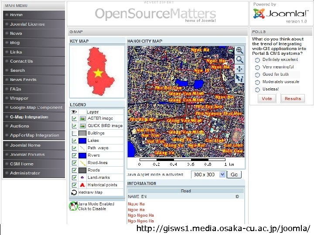
Task: Select the Moderately useable poll option
Action: click(257, 82)
